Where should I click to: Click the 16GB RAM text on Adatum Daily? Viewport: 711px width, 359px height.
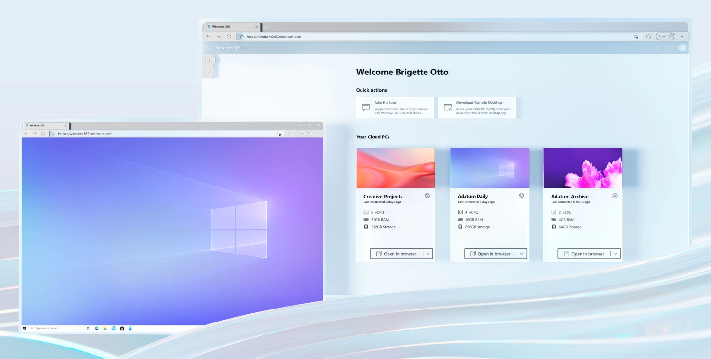[x=474, y=220]
